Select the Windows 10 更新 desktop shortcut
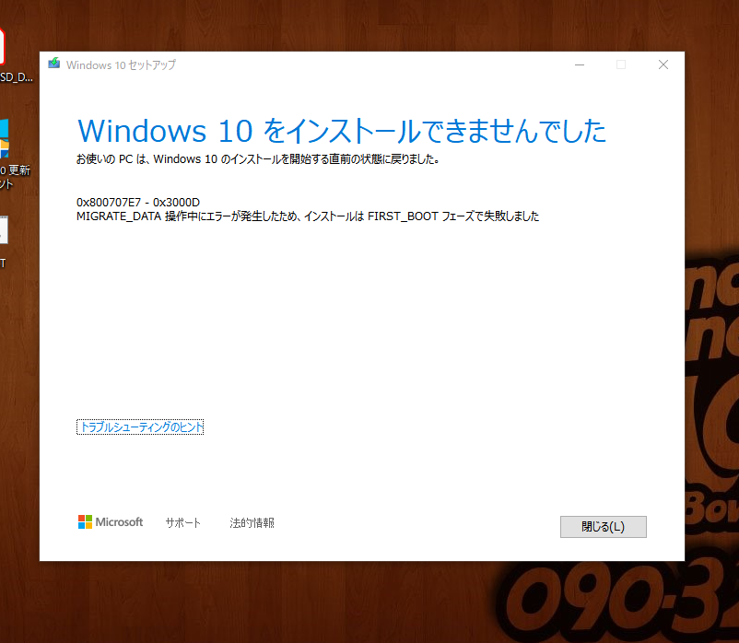Image resolution: width=739 pixels, height=643 pixels. point(13,156)
